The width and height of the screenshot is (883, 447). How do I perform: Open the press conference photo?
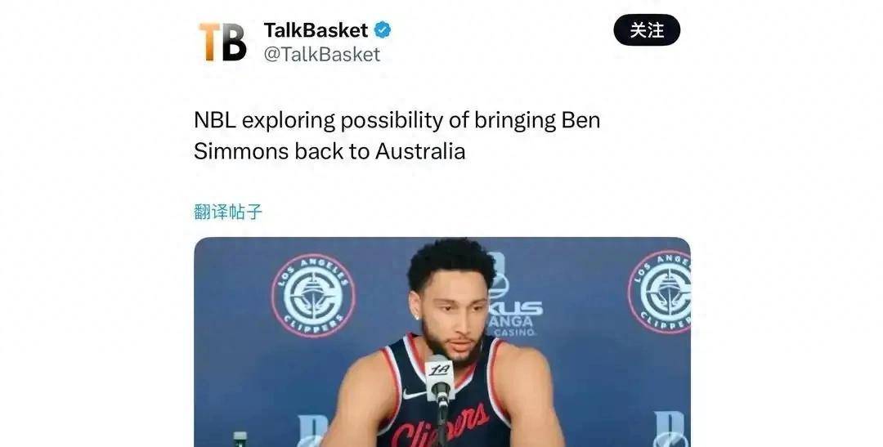[x=442, y=342]
